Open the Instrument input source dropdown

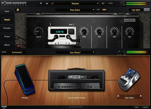(x=18, y=52)
